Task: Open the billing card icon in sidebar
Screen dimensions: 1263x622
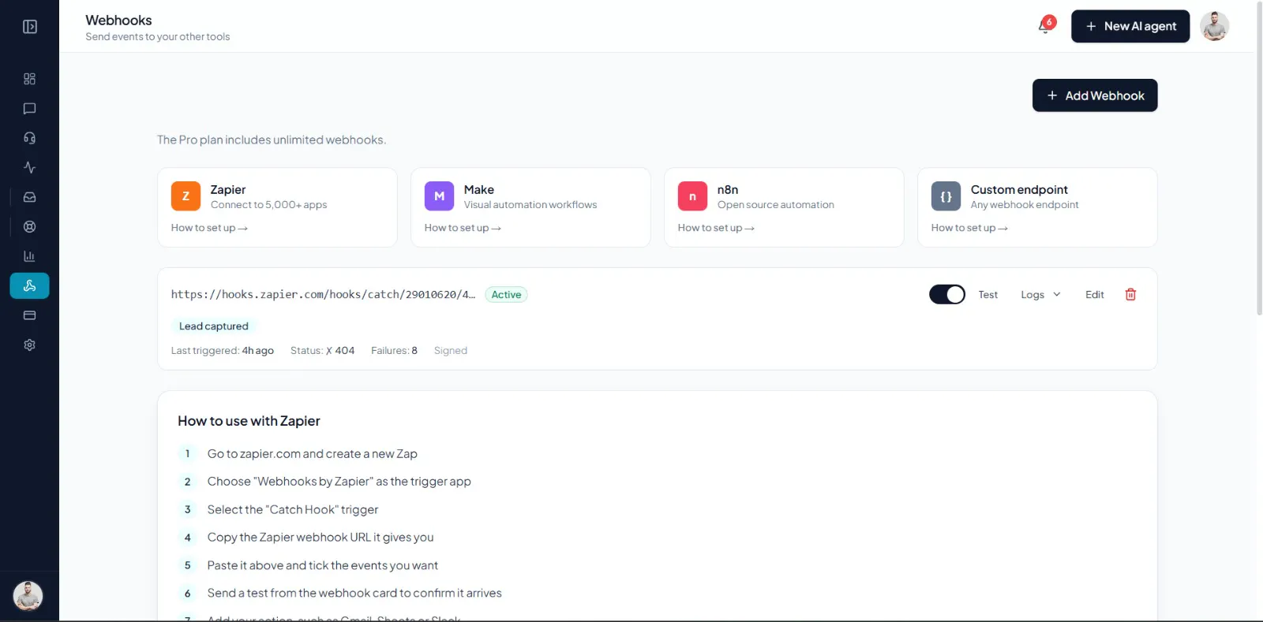Action: pos(29,315)
